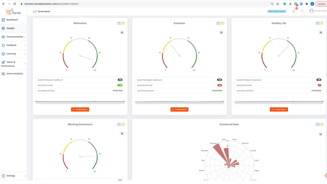Click the Evolution -45 benchmark badge

pyautogui.click(x=219, y=85)
